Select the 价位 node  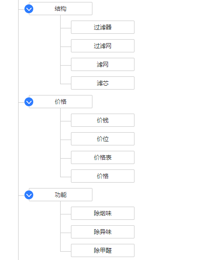coord(103,139)
